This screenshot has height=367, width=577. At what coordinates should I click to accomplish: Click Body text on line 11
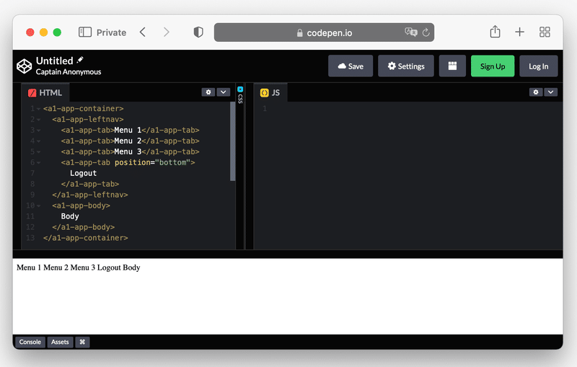[x=70, y=216]
